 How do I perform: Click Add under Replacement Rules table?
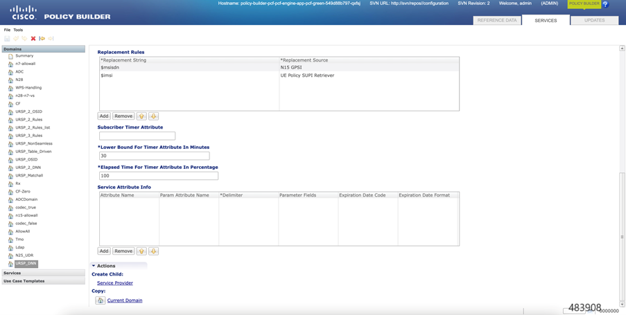(104, 116)
